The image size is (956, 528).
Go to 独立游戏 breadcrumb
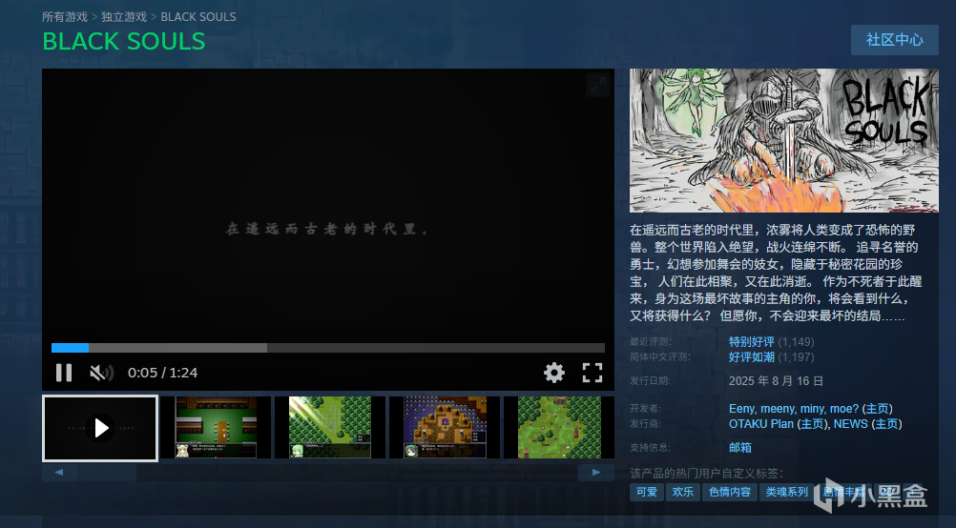coord(124,17)
